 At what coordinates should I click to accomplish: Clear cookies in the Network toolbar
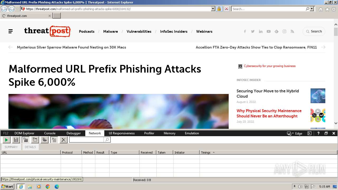45,140
